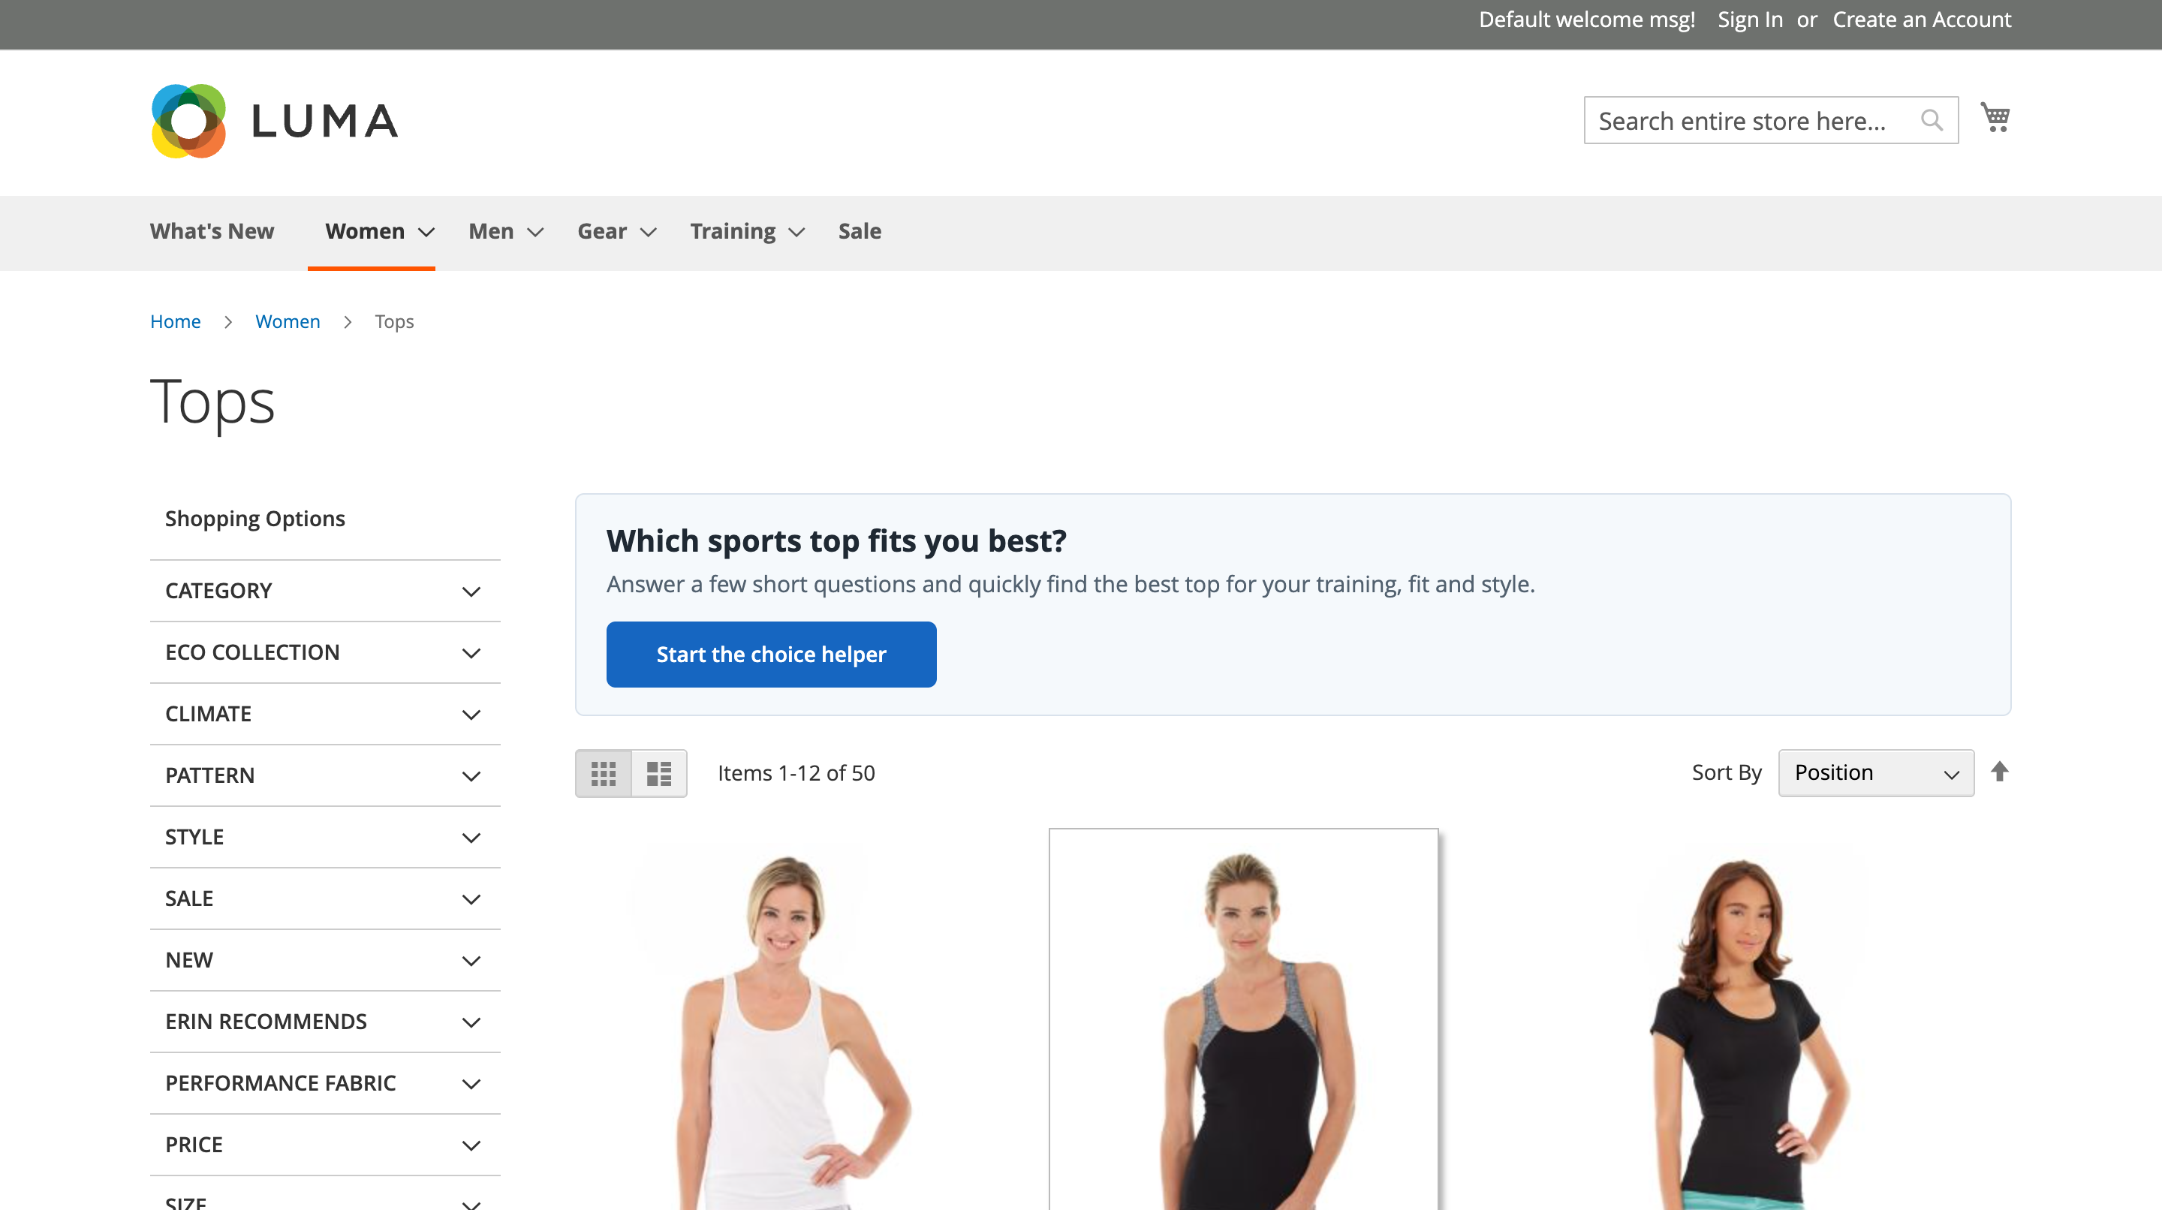Expand the ECO COLLECTION filter
This screenshot has height=1210, width=2162.
[x=325, y=652]
